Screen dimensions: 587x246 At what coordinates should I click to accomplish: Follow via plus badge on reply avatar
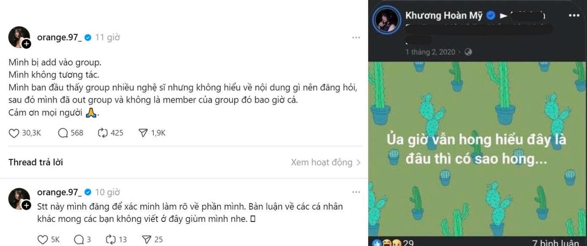click(26, 206)
